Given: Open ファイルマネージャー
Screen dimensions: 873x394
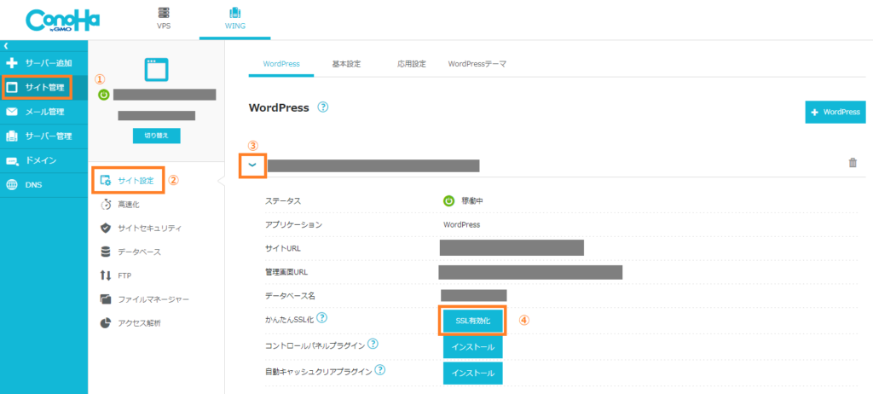Looking at the screenshot, I should pos(144,299).
